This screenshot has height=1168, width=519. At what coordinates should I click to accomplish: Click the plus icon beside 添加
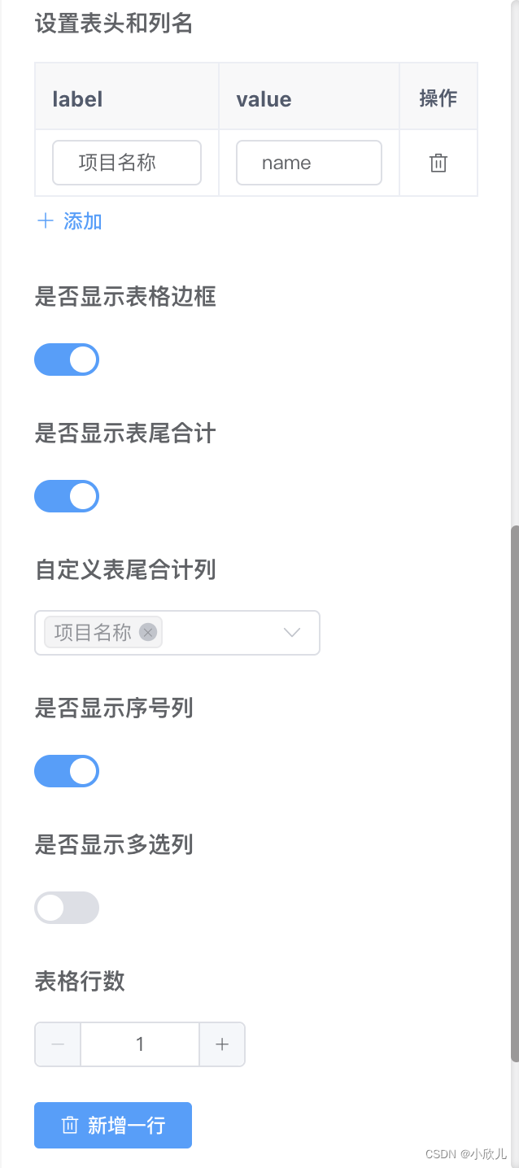click(46, 221)
